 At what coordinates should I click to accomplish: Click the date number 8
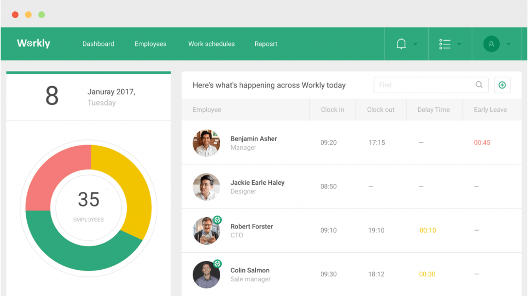(52, 96)
